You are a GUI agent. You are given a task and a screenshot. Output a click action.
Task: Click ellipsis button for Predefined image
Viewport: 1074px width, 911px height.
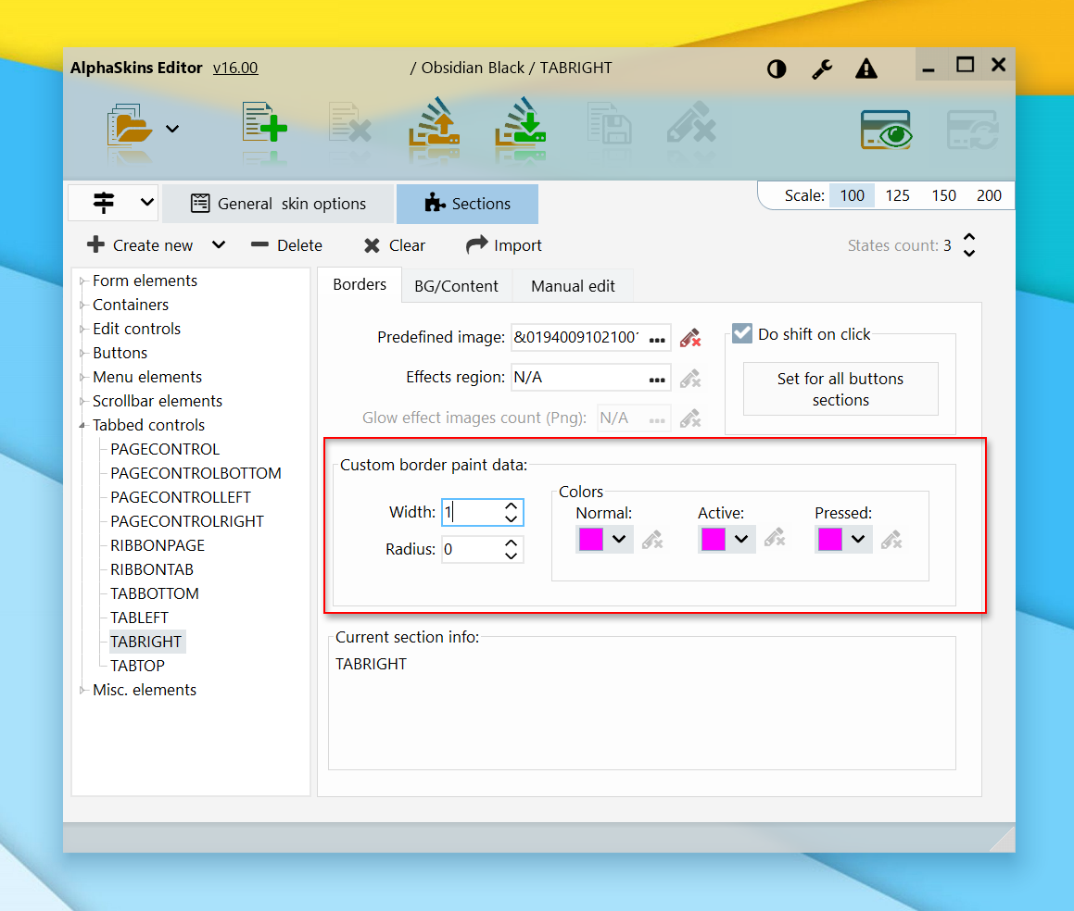657,338
